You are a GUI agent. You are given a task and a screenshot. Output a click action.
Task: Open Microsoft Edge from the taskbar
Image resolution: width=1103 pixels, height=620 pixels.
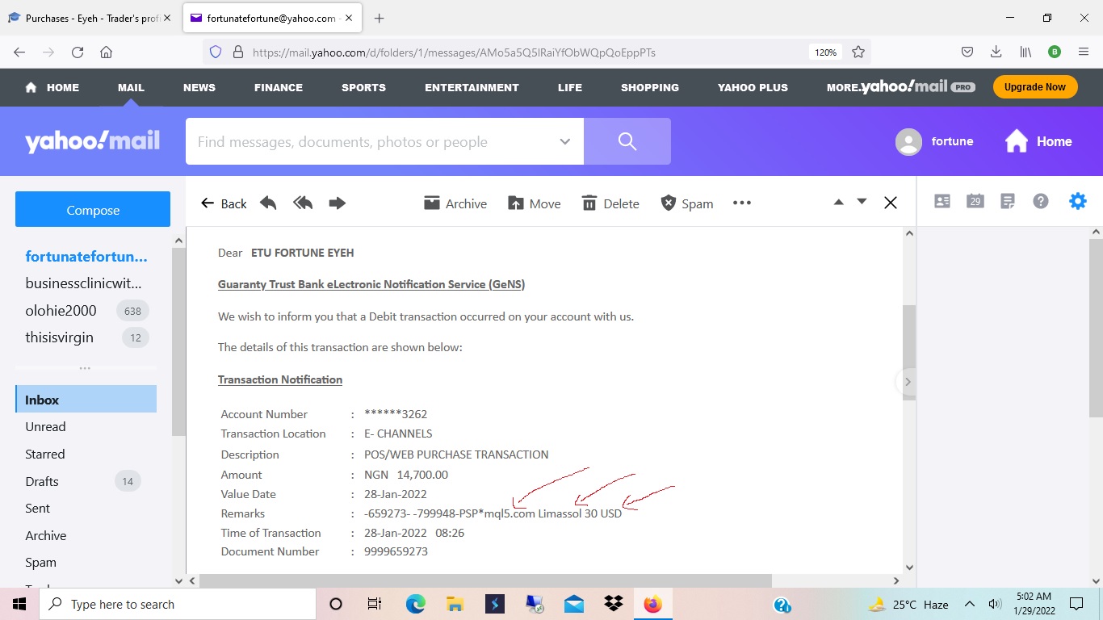click(415, 604)
